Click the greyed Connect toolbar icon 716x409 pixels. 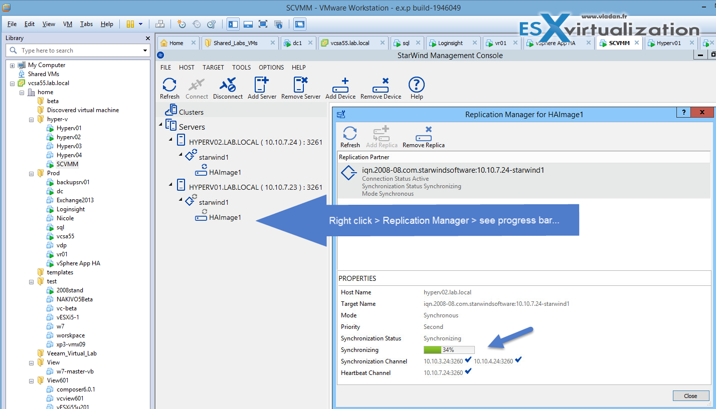pyautogui.click(x=197, y=85)
